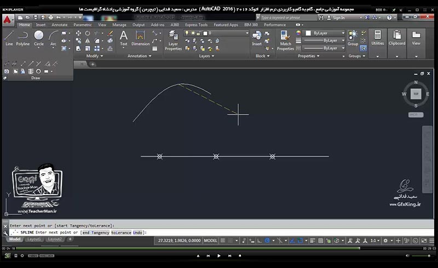Open the Parametric ribbon tab
This screenshot has height=268, width=438.
[83, 25]
